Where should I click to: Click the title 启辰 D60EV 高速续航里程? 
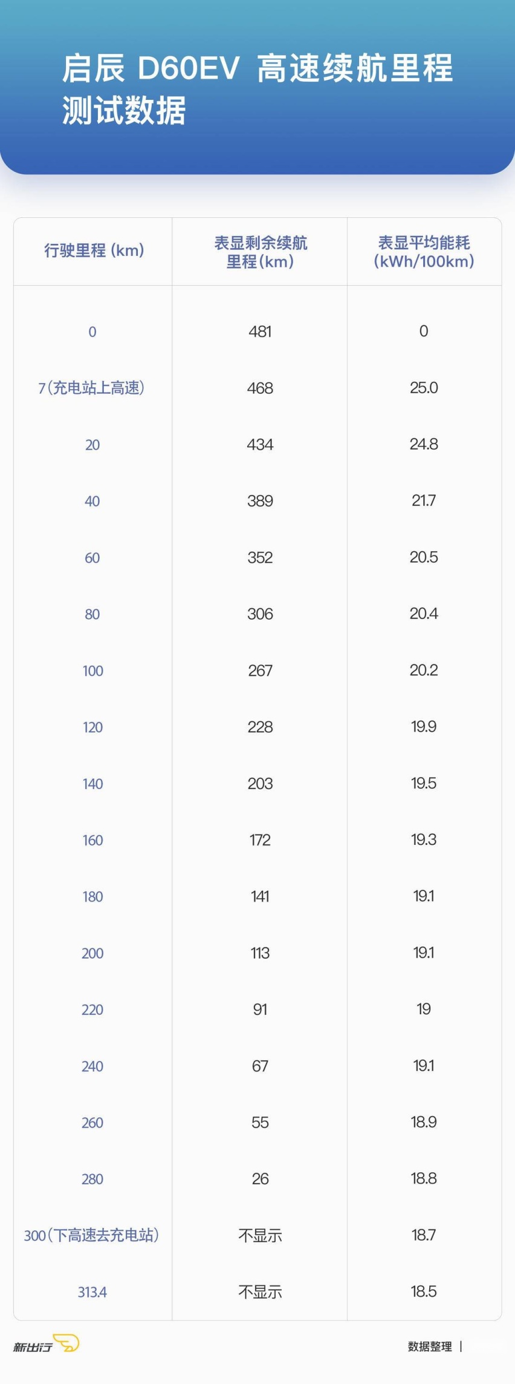coord(257,68)
